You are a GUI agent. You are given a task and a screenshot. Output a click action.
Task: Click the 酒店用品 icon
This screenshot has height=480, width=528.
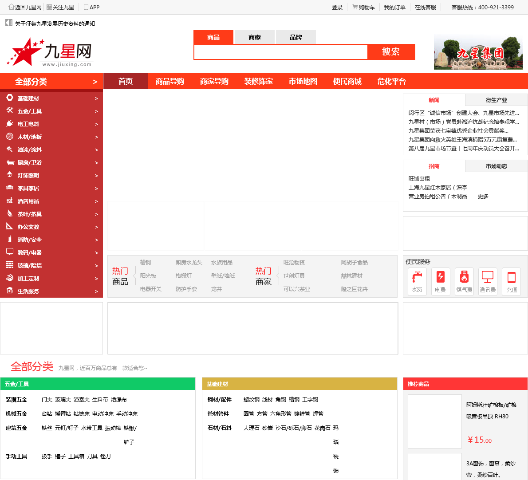click(x=10, y=201)
